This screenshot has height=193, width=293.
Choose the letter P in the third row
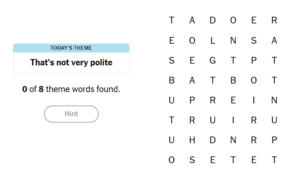(x=254, y=60)
